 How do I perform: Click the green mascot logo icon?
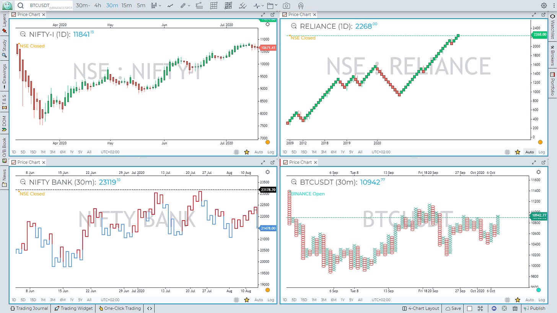point(8,5)
